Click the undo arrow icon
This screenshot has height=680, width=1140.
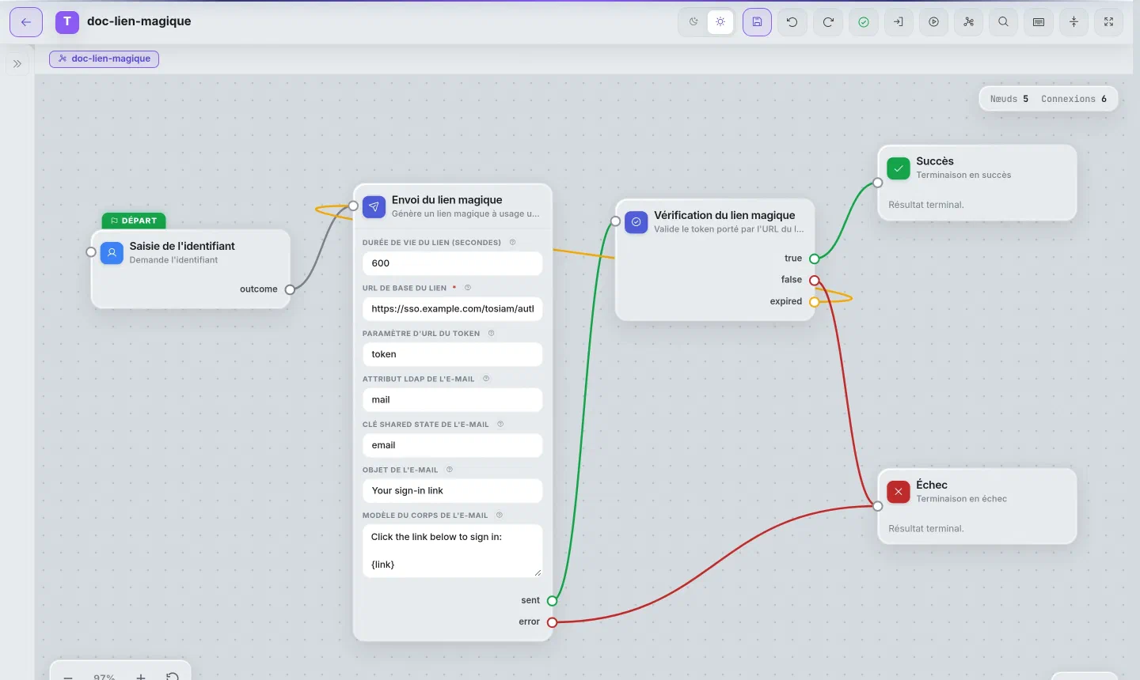coord(792,22)
